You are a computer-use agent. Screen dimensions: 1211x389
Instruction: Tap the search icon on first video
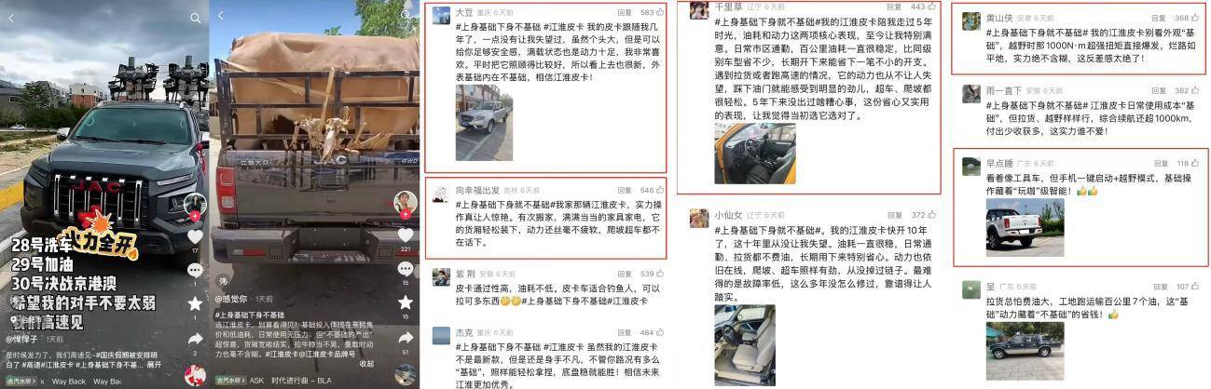click(x=195, y=18)
